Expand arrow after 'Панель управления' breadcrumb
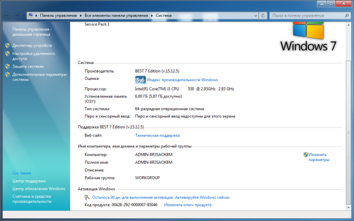Viewport: 354px width, 221px height. [x=81, y=16]
